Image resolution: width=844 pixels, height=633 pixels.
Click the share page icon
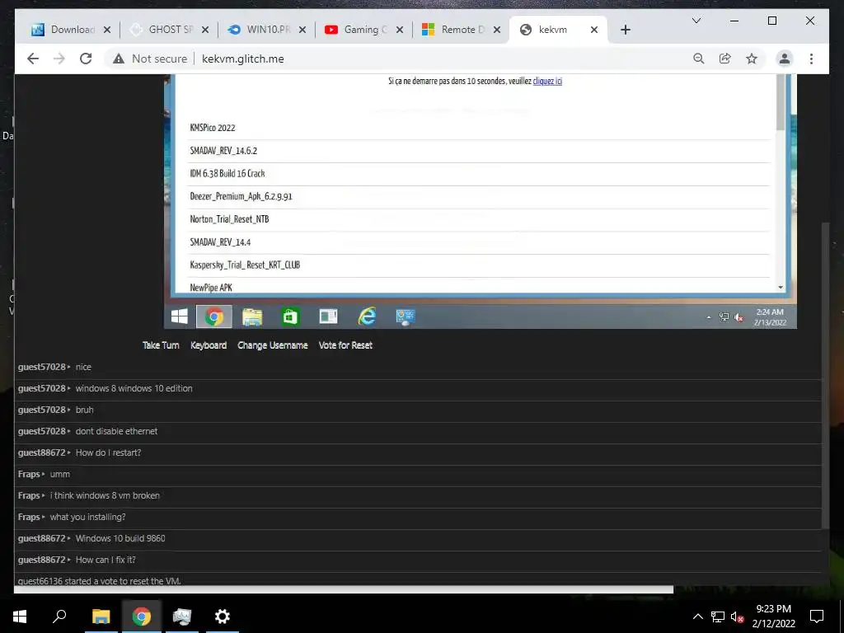click(725, 59)
